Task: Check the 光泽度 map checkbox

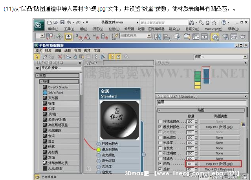Action: [x=160, y=143]
